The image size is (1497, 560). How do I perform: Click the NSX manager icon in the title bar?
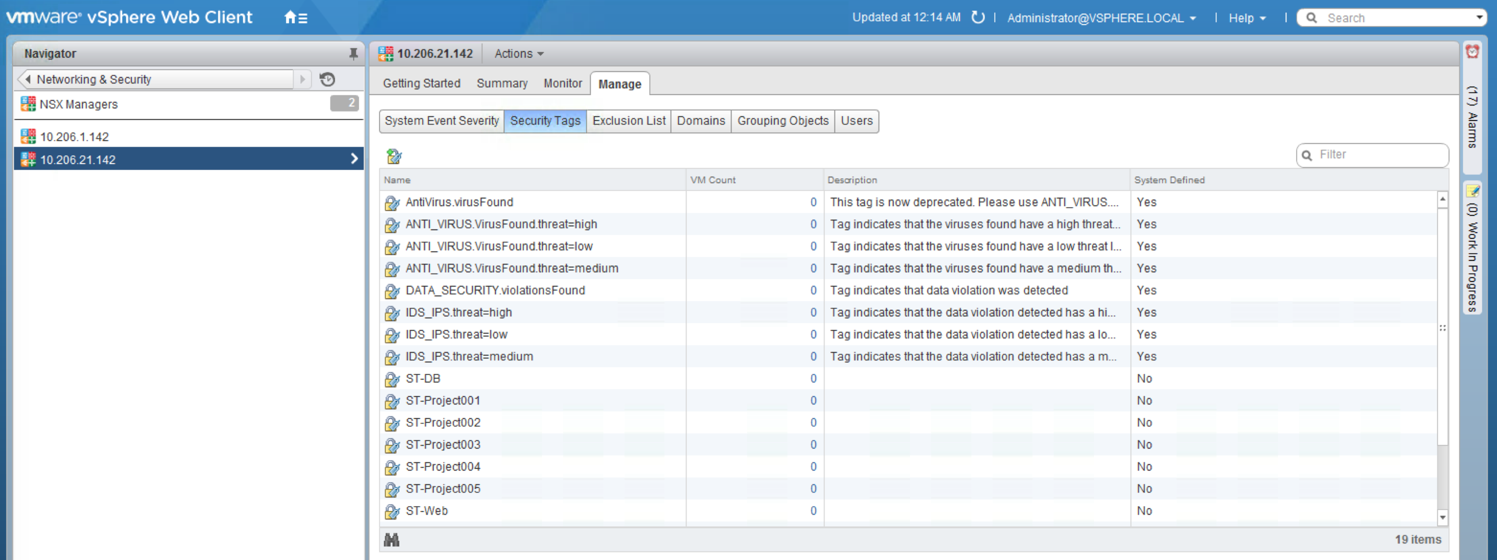click(385, 53)
